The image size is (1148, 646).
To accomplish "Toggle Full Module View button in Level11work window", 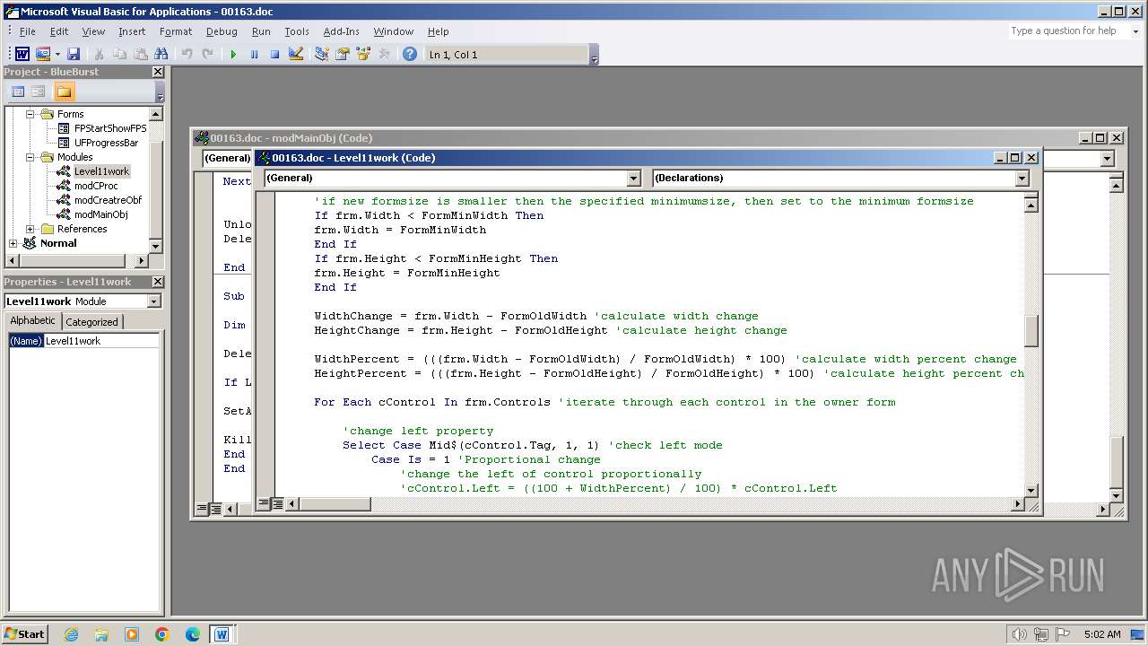I will click(278, 504).
